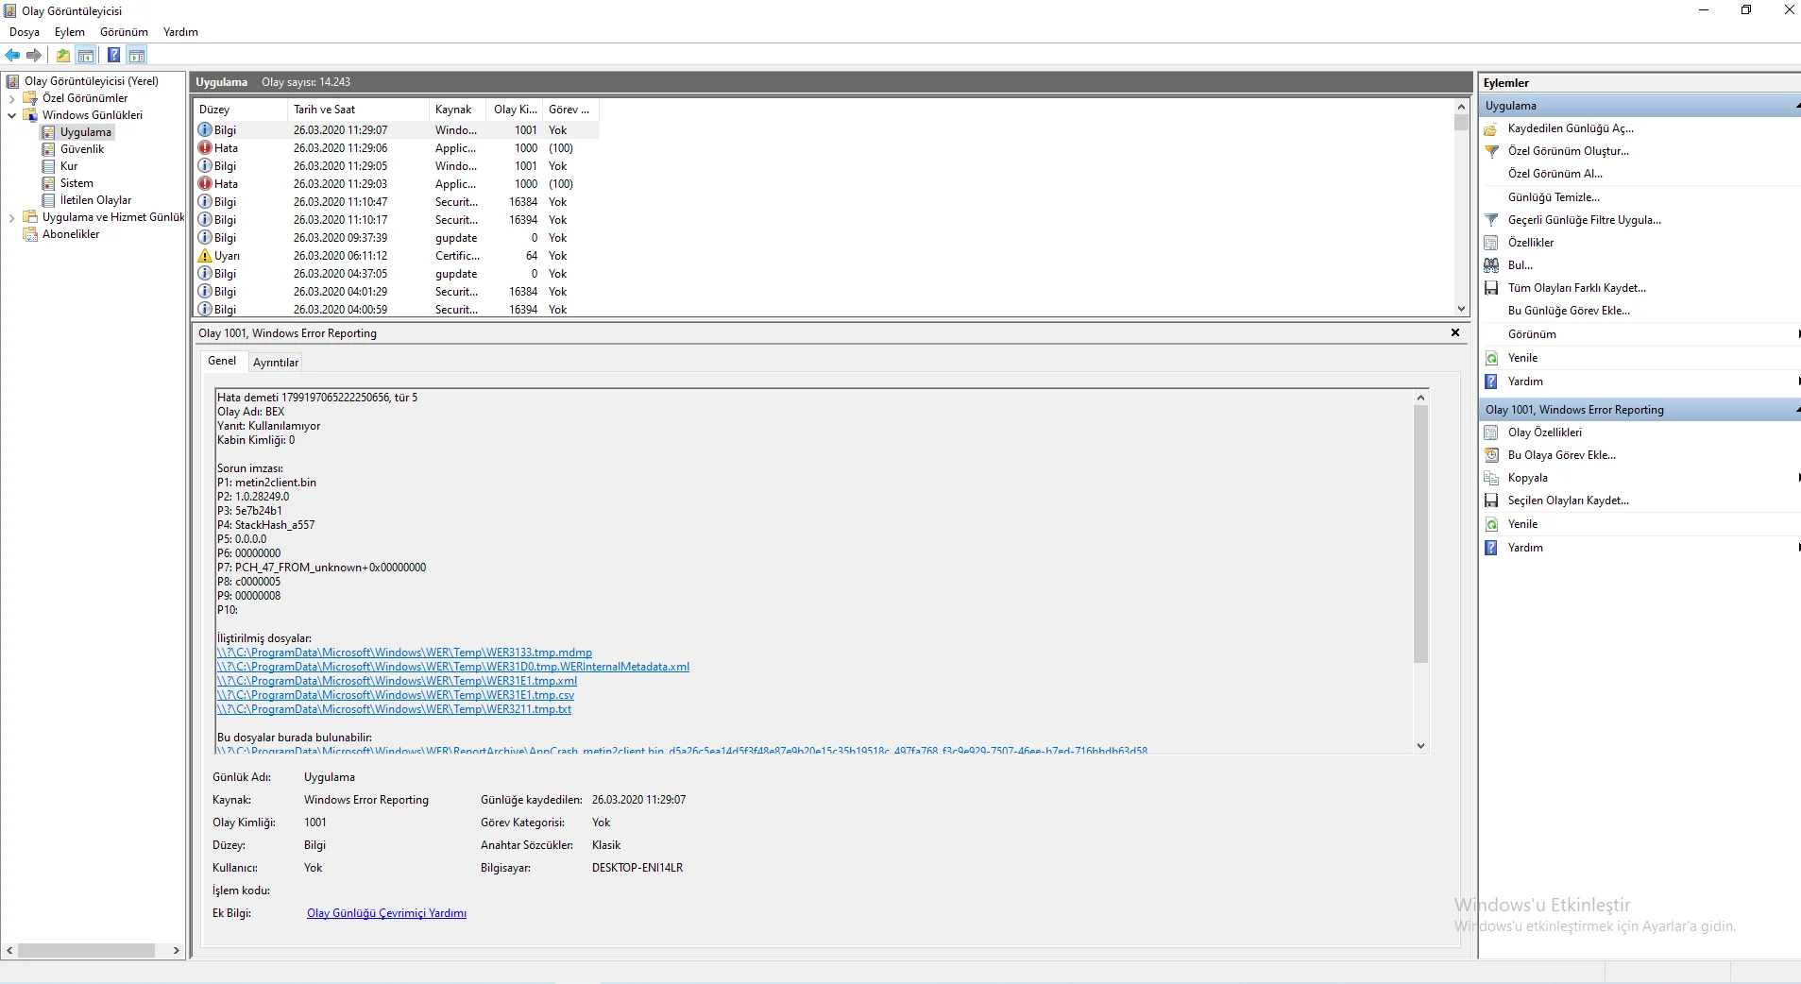Click Özel Görünüm Al... action

pos(1555,174)
